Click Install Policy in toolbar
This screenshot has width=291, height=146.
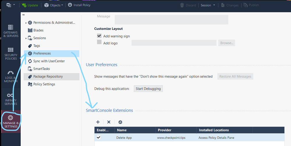(79, 5)
